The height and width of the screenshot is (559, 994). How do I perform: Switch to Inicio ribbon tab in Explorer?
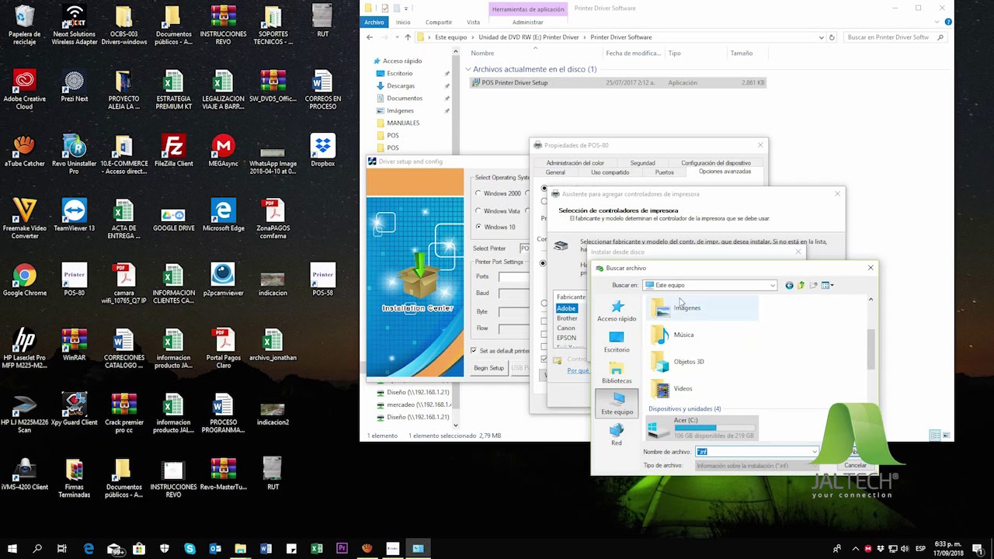point(403,23)
